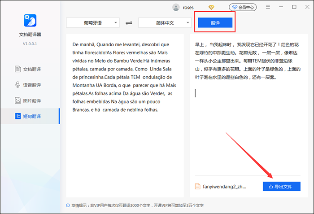Screen dimensions: 314x214
Task: Click 导出文件 export file button
Action: 281,186
